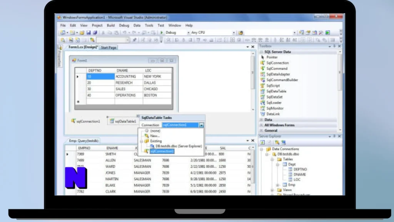
Task: Click the ENAME column header in query results
Action: [x=112, y=148]
